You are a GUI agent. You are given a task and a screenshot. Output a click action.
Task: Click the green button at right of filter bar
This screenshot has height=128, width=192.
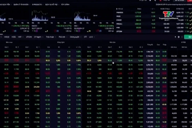tap(188, 37)
